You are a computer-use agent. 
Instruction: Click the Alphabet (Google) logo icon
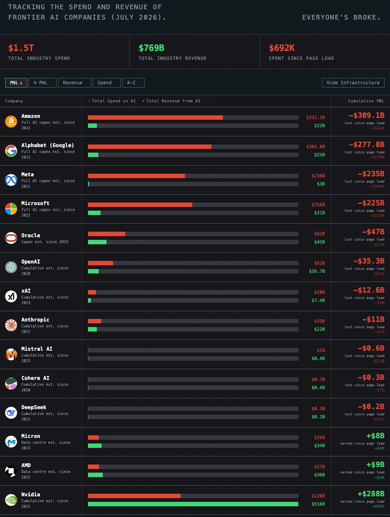point(11,151)
